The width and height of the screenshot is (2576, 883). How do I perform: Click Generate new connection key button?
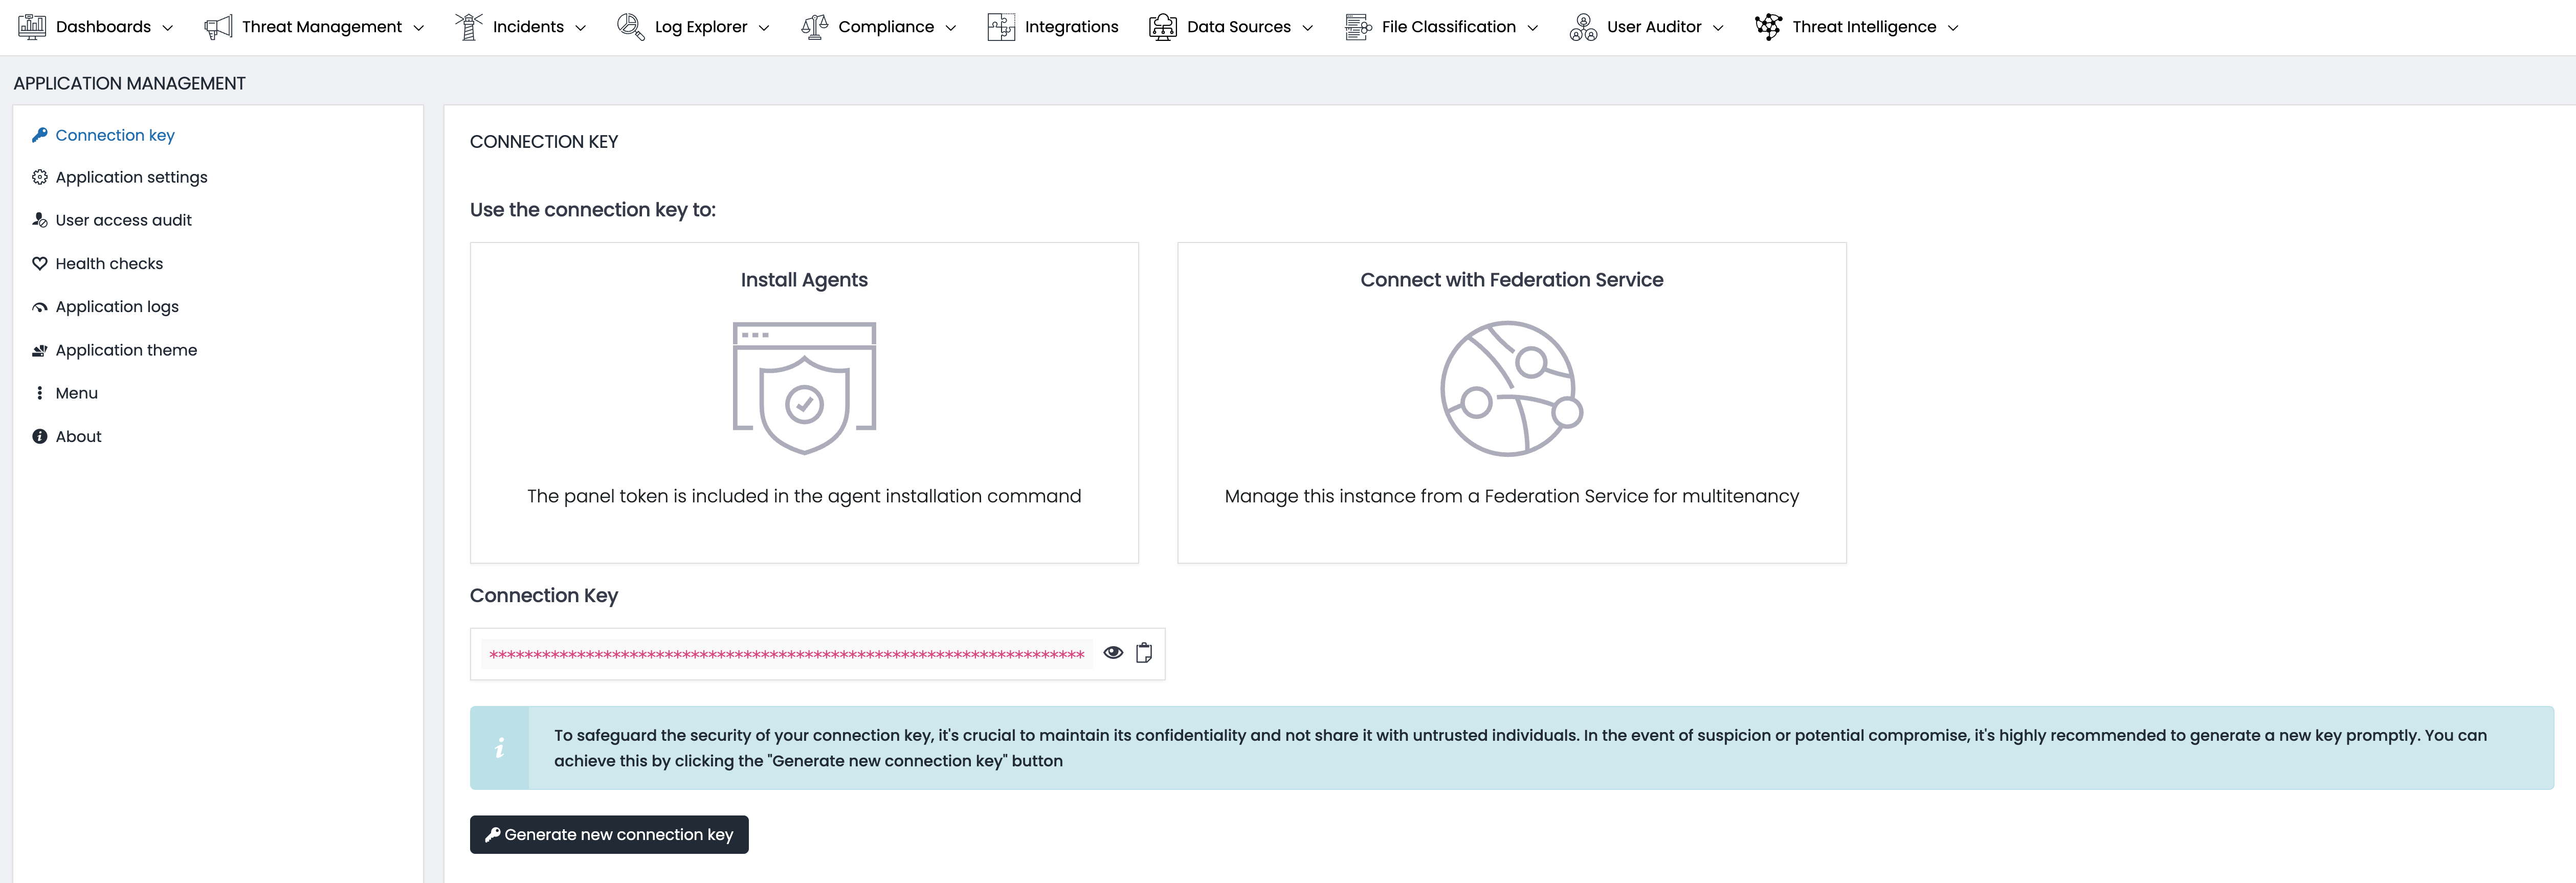(x=609, y=834)
